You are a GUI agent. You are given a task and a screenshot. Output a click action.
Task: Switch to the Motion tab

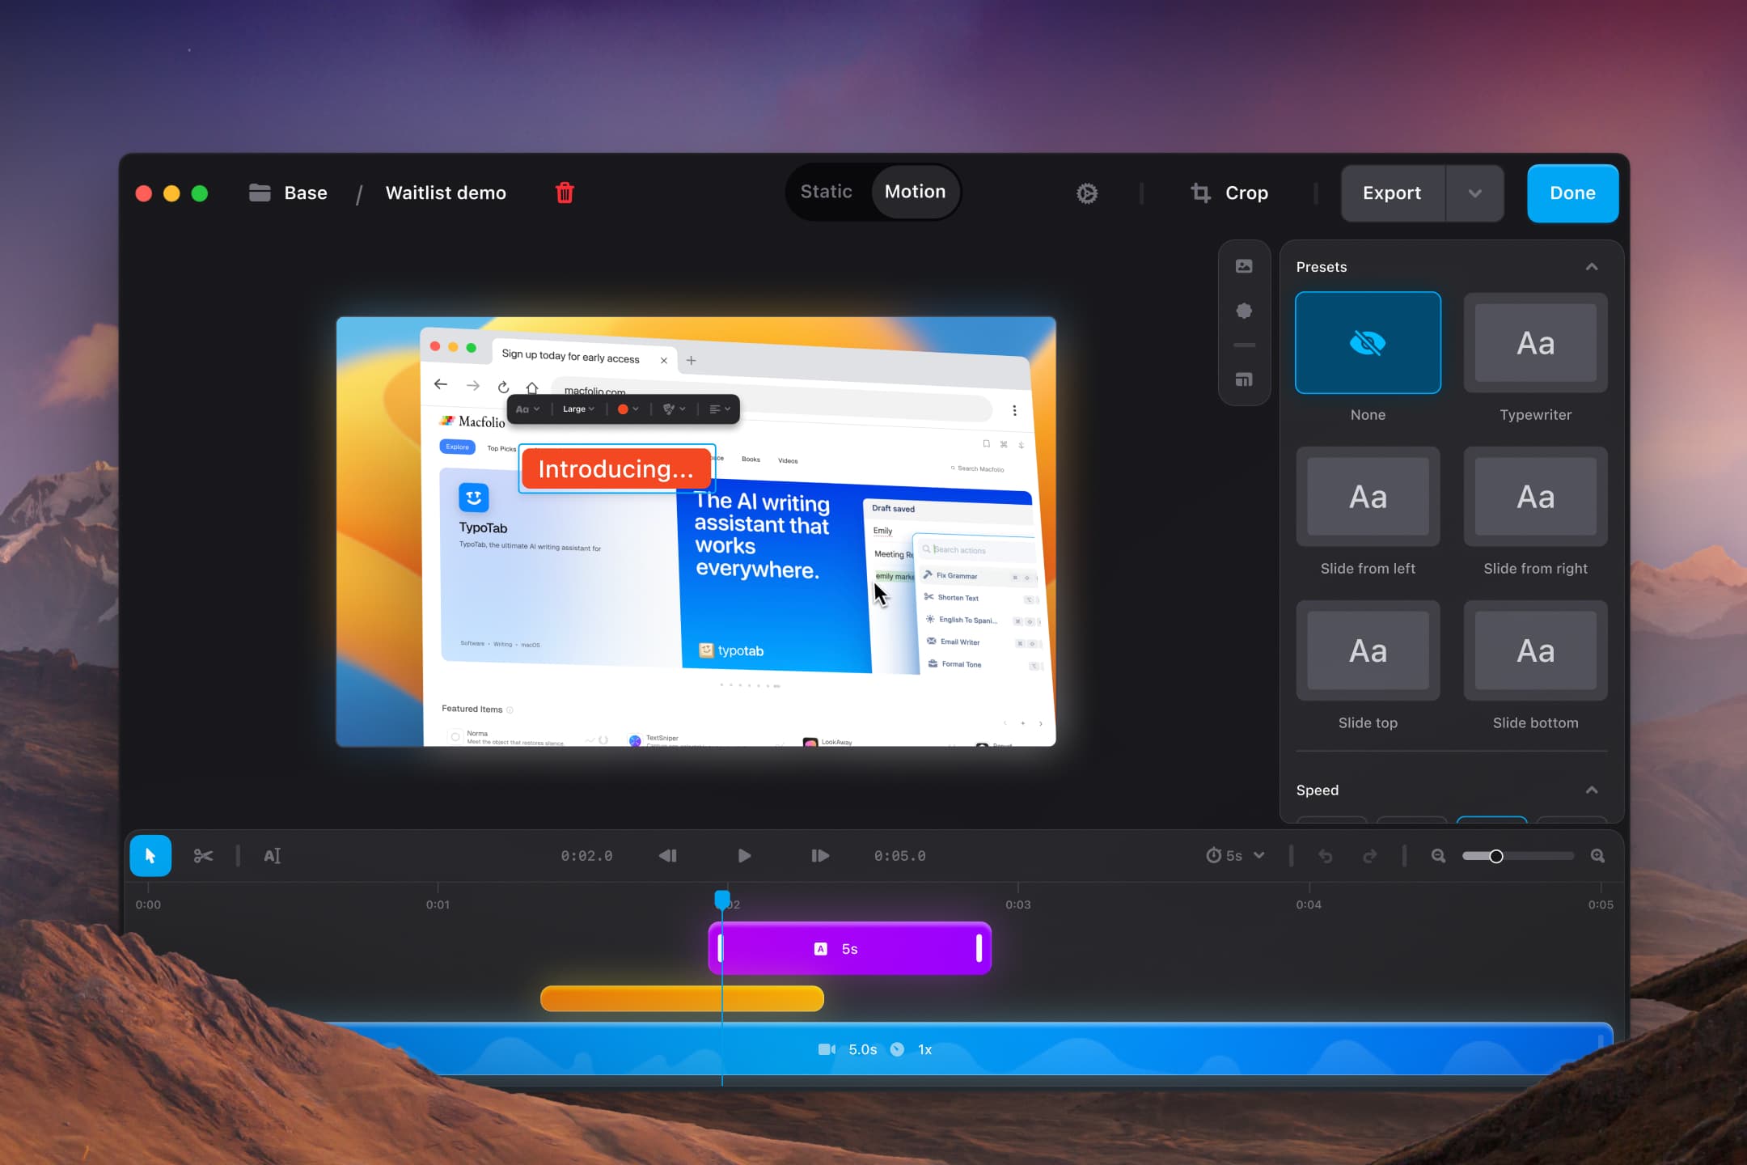coord(915,192)
